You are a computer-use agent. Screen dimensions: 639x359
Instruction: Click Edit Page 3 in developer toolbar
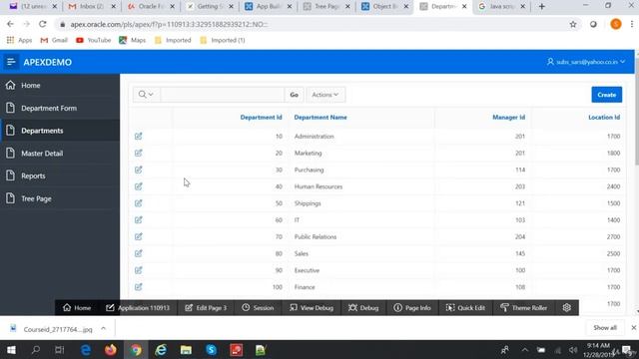point(206,308)
